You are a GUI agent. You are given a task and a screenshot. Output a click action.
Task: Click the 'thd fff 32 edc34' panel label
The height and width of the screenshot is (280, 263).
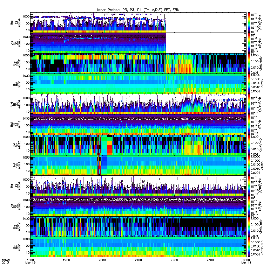point(15,104)
